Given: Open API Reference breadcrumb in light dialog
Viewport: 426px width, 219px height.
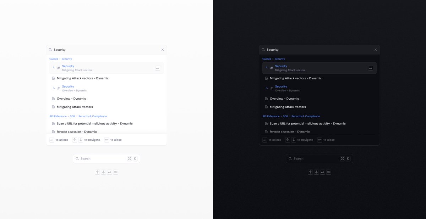Looking at the screenshot, I should pyautogui.click(x=58, y=116).
